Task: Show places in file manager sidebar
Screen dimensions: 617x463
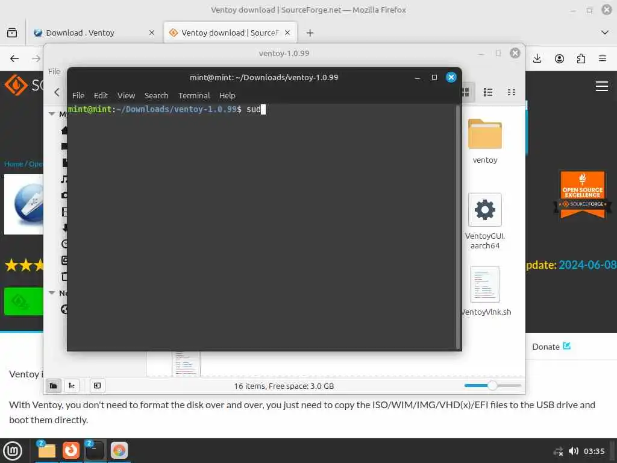Action: tap(53, 386)
